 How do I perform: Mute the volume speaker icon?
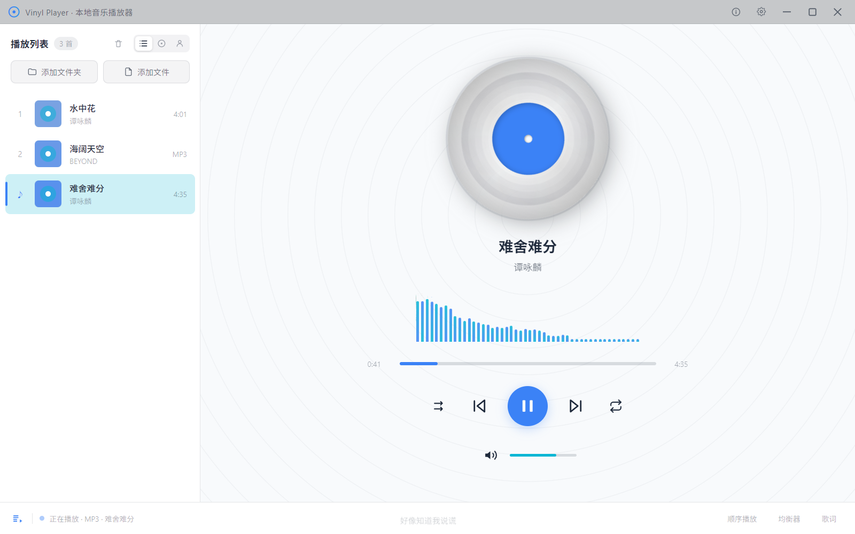coord(491,455)
